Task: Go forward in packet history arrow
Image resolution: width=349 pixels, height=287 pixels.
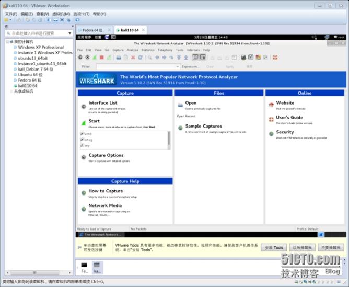Action: (x=164, y=58)
